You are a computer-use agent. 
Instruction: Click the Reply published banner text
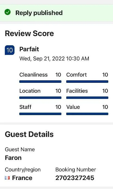click(x=39, y=13)
